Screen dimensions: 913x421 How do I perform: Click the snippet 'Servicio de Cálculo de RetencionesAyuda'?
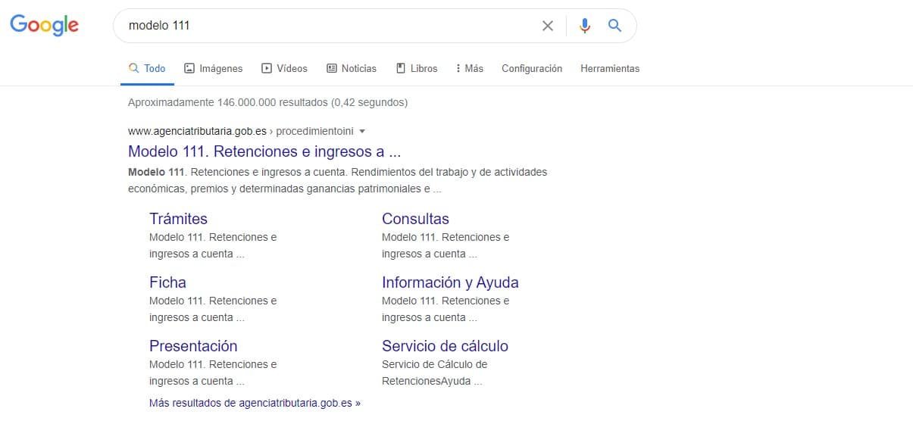pyautogui.click(x=434, y=373)
